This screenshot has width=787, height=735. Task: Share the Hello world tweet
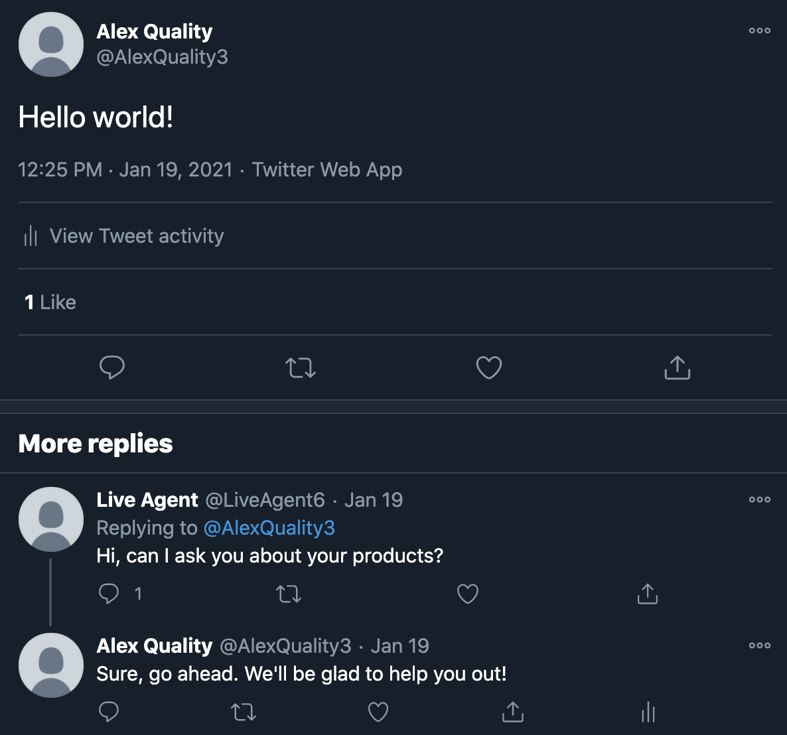(x=676, y=367)
